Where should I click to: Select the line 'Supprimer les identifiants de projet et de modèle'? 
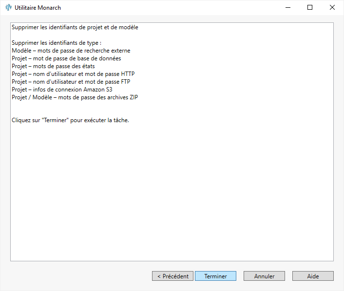[75, 27]
